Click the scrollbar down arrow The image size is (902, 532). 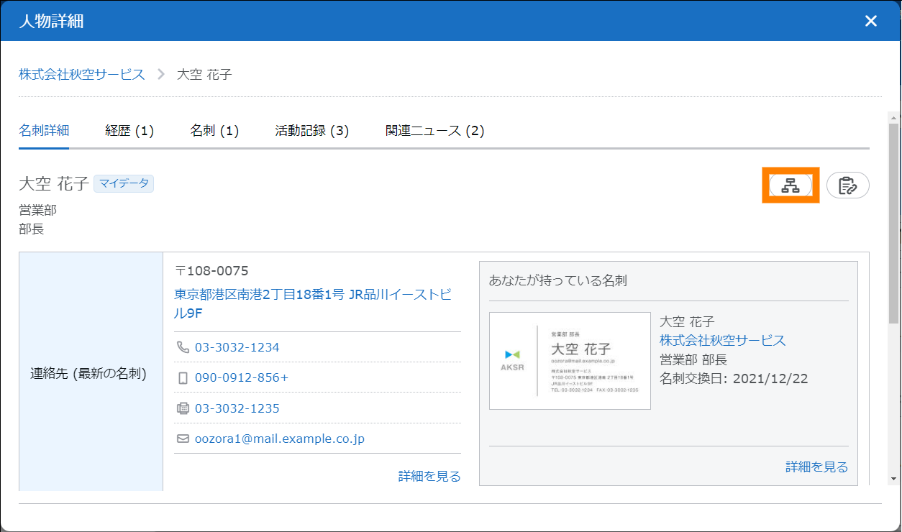(893, 478)
